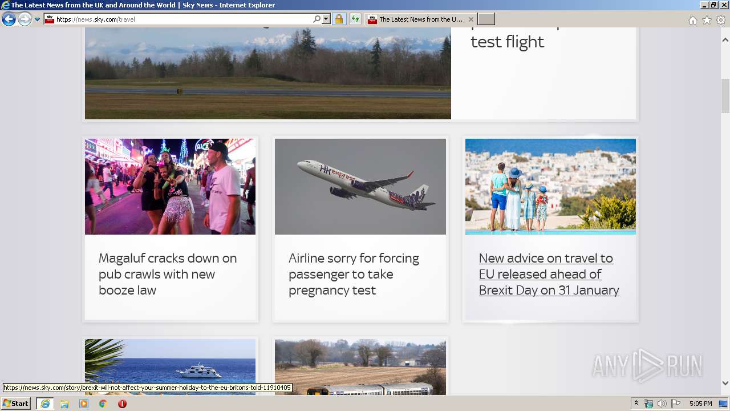Go back with the browser Back arrow
The width and height of the screenshot is (730, 411).
point(9,19)
